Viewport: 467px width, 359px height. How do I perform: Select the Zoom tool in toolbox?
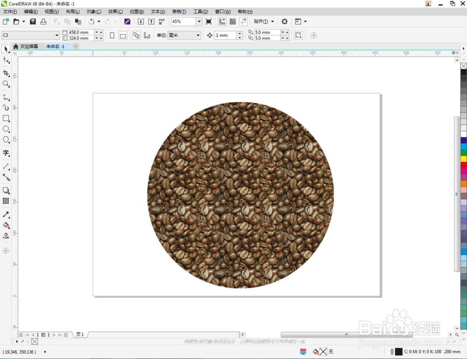pos(6,84)
